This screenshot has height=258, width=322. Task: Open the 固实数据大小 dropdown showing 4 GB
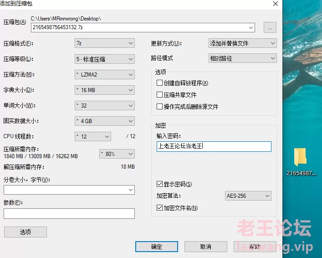click(105, 121)
